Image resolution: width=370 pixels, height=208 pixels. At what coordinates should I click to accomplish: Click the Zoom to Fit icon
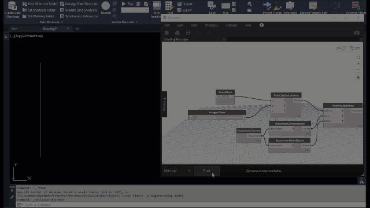358,57
